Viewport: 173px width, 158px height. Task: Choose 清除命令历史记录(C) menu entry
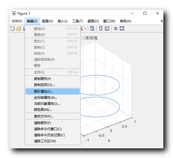click(x=52, y=135)
